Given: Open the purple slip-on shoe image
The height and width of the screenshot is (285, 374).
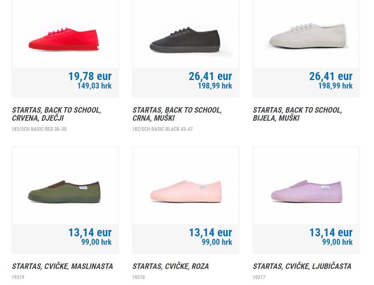Looking at the screenshot, I should 307,191.
